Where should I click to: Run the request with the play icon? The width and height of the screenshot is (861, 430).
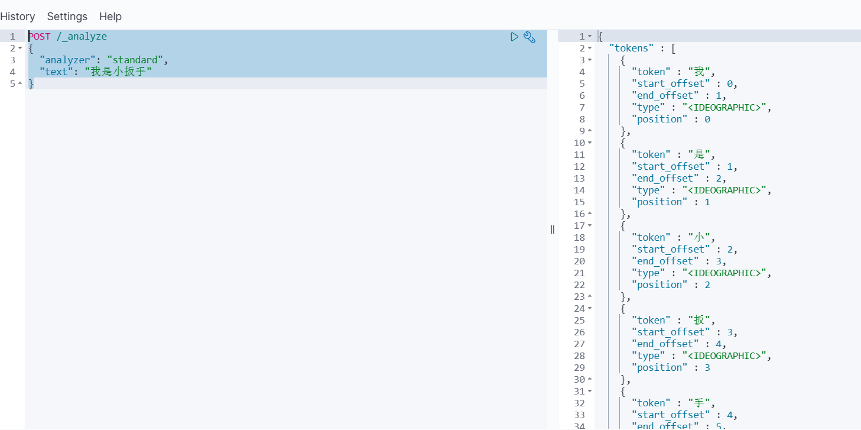514,37
